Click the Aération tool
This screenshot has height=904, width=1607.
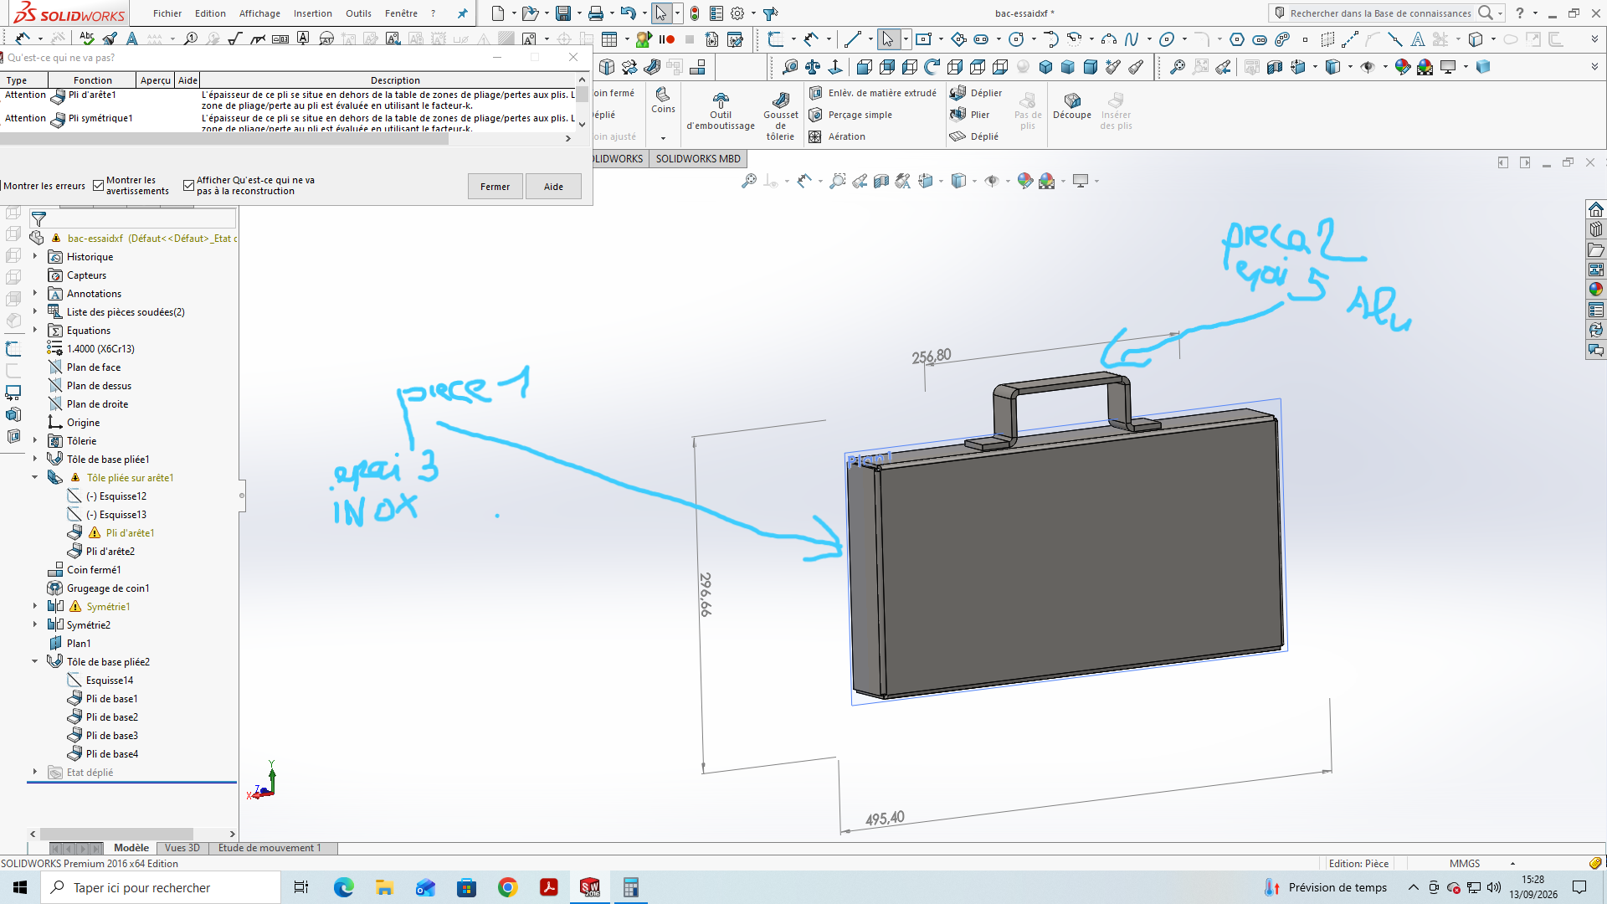[x=837, y=136]
